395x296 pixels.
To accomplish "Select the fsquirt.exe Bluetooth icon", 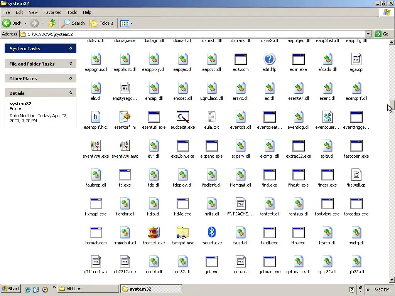I will pyautogui.click(x=212, y=232).
